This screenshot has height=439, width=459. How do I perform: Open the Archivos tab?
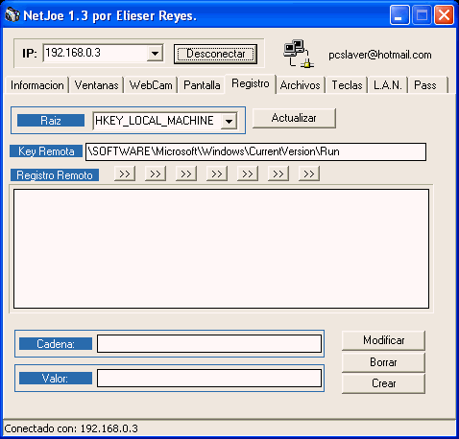coord(301,85)
